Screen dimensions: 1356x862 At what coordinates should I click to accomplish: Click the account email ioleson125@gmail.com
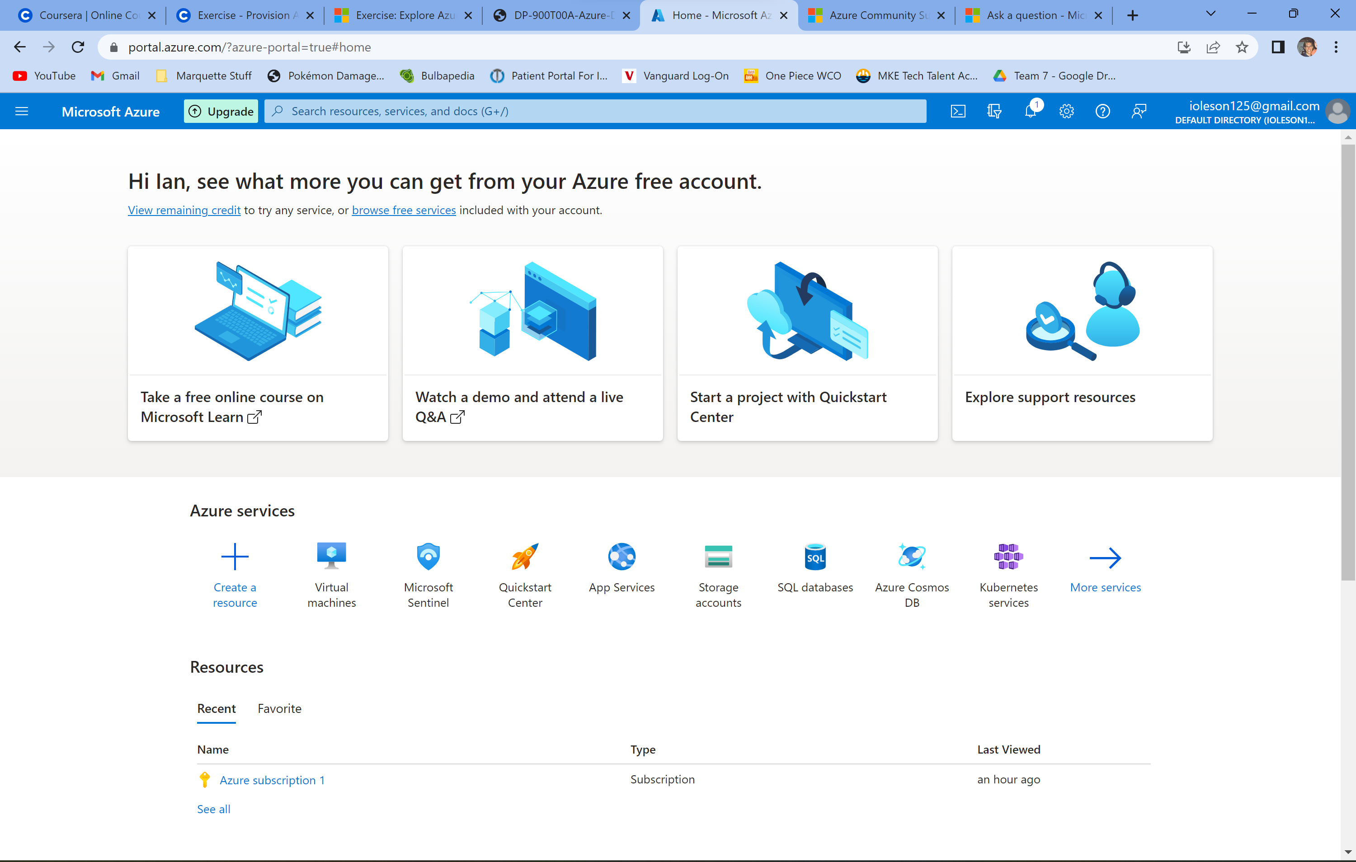coord(1254,105)
